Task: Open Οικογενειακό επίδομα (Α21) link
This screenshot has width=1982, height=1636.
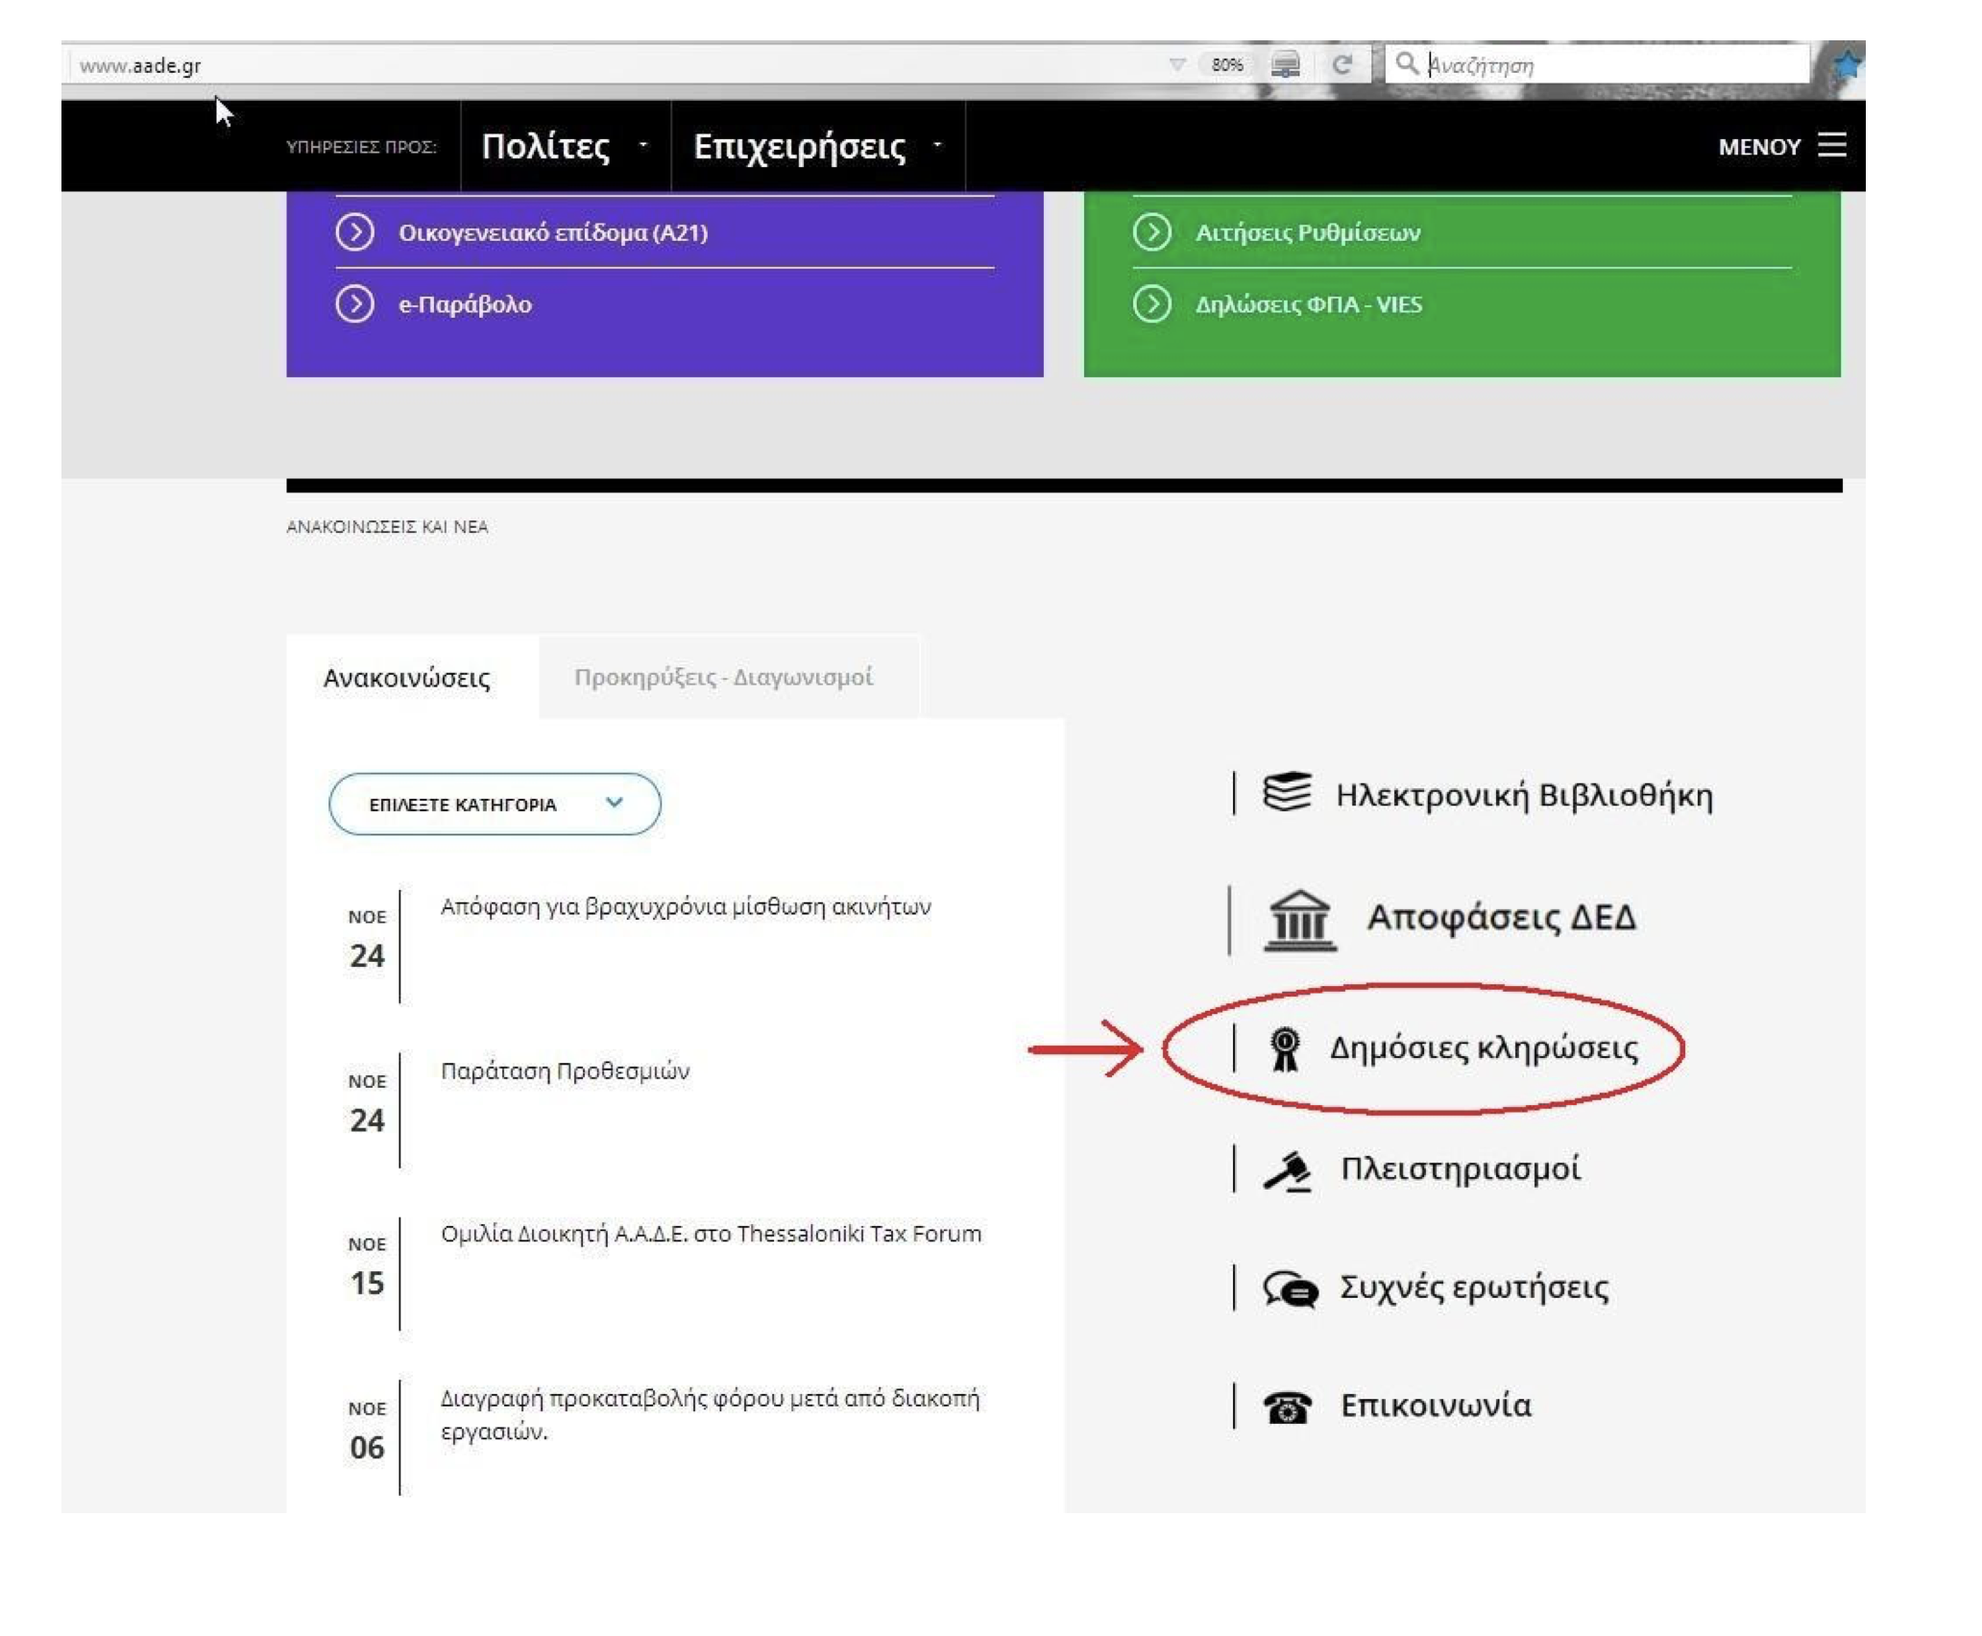Action: pyautogui.click(x=553, y=232)
